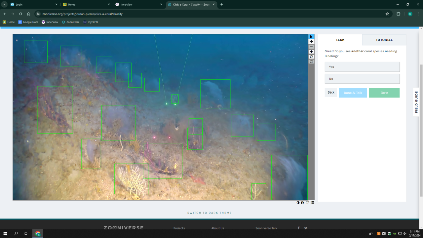Viewport: 423px width, 238px height.
Task: Open Chrome extensions puzzle icon
Action: (x=398, y=14)
